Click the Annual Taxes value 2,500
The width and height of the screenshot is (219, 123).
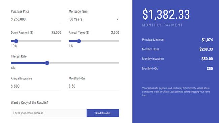tap(115, 33)
